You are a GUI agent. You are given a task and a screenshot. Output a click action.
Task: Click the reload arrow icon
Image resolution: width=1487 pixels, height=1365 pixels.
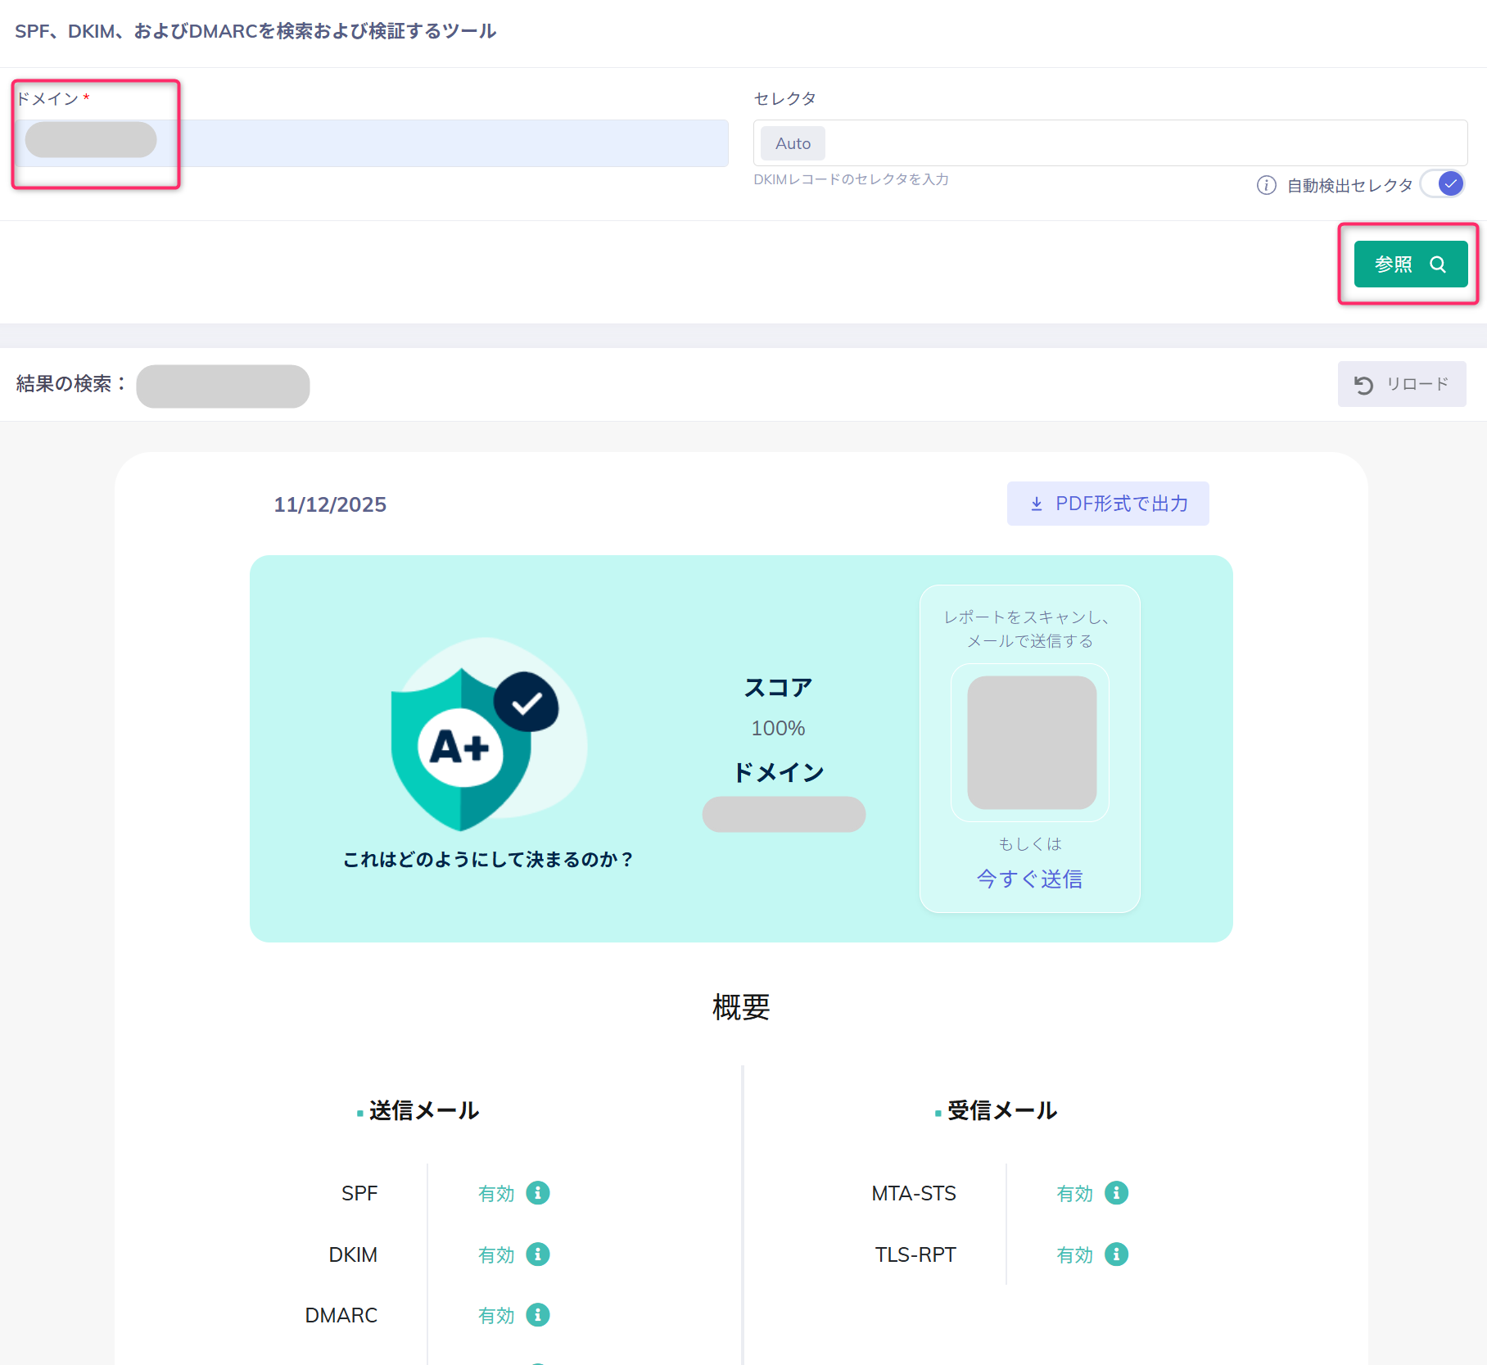click(1363, 385)
